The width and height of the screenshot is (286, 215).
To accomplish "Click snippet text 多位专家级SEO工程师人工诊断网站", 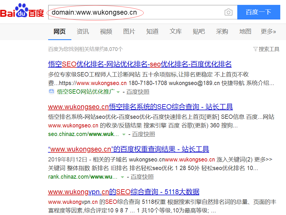I will [94, 74].
